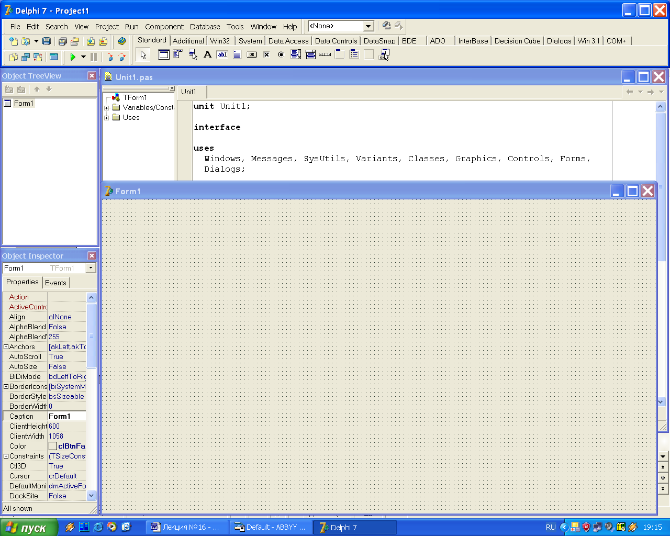The image size is (670, 536).
Task: Click the View Unit toolbar icon
Action: pos(14,57)
